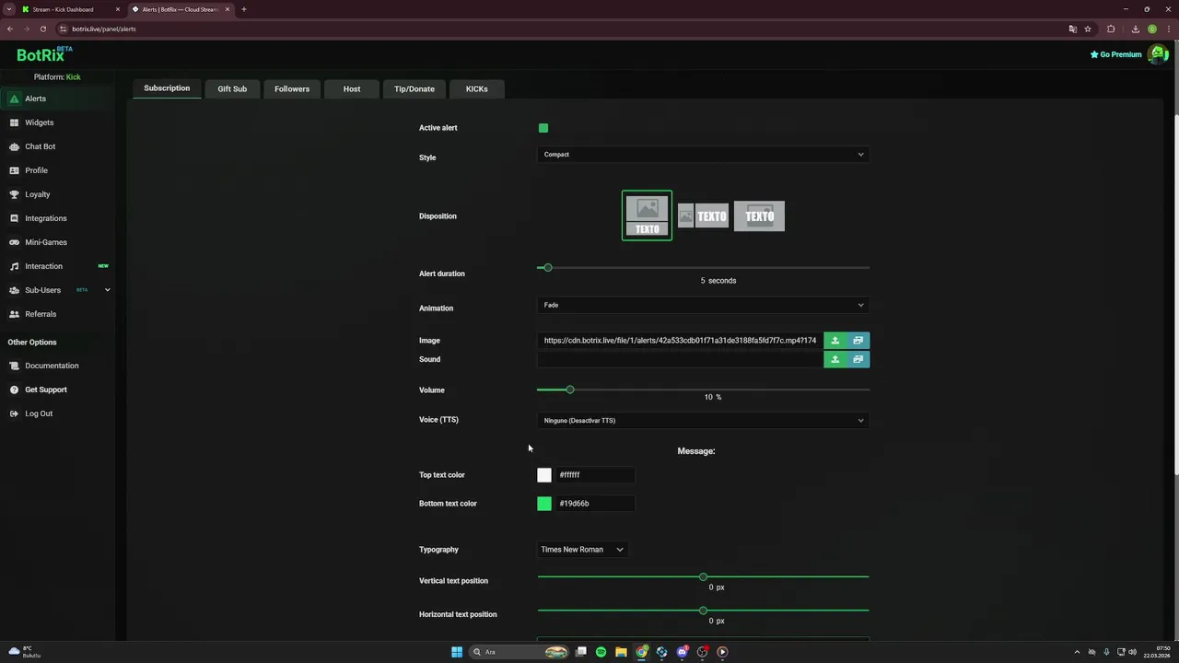This screenshot has width=1179, height=663.
Task: Switch to the Gift Sub tab
Action: coord(232,89)
